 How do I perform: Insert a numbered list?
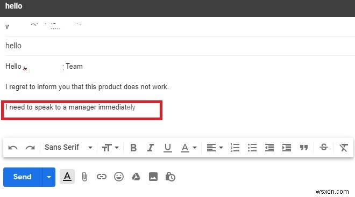coord(235,148)
